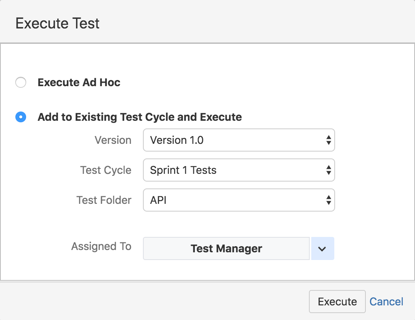Click the Version field showing Version 1.0
Screen dimensions: 415x320
pos(238,140)
